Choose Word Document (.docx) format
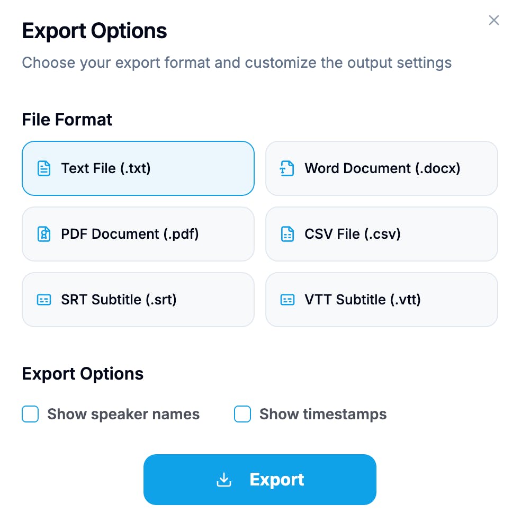521x522 pixels. click(382, 168)
